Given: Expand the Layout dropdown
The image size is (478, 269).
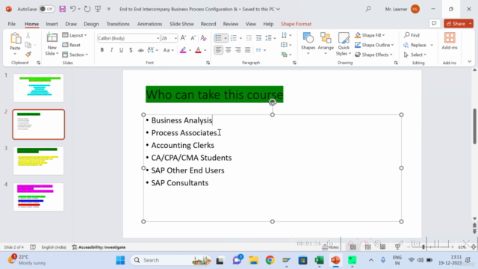Looking at the screenshot, I should (x=75, y=35).
